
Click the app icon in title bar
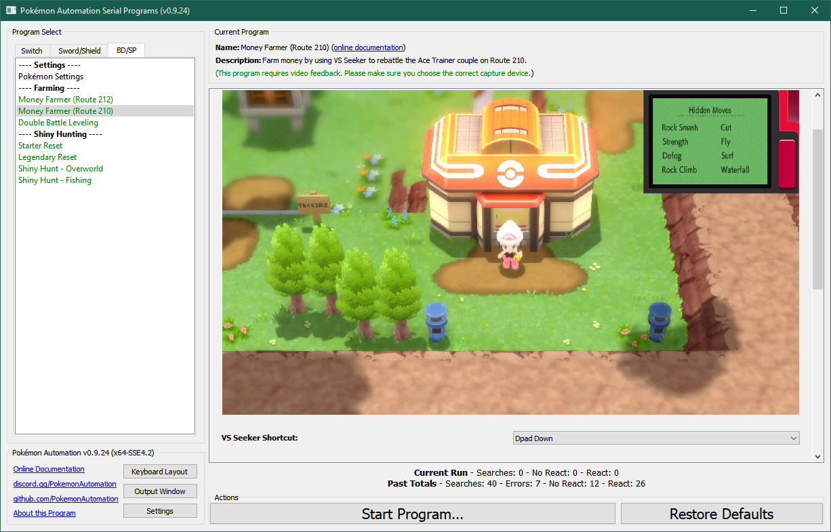point(11,10)
